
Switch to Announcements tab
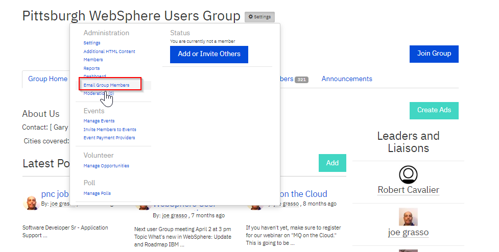tap(347, 79)
